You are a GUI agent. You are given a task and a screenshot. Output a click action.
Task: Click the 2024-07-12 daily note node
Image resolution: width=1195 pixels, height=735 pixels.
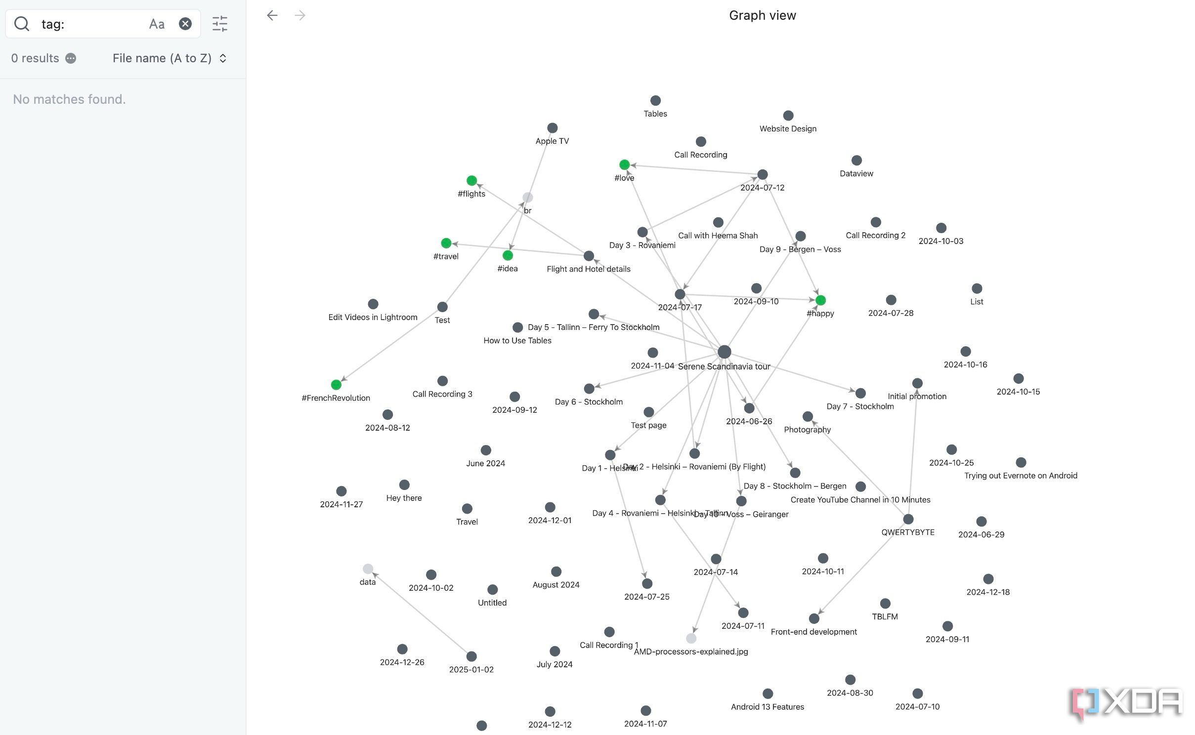pos(763,174)
